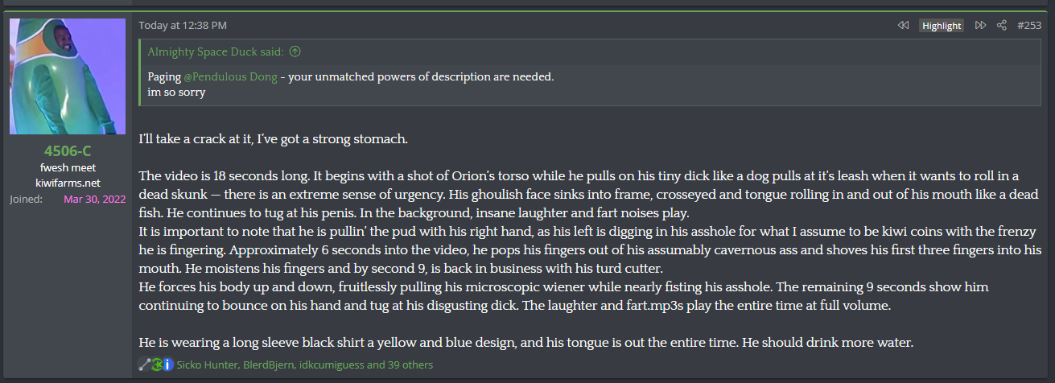Click the Mar 30, 2022 join date

(x=95, y=199)
